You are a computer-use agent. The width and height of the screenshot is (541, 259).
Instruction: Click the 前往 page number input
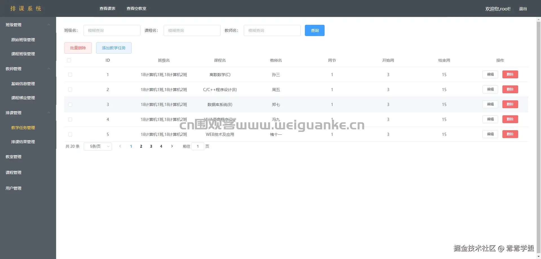pyautogui.click(x=198, y=146)
